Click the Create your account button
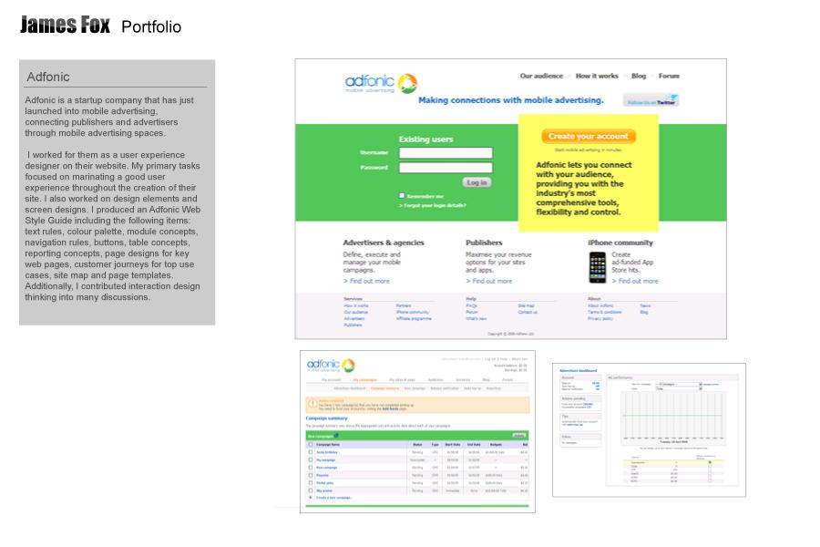This screenshot has width=820, height=547. [589, 136]
